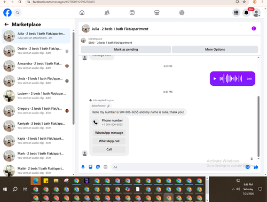Open the account profile menu

coord(256,13)
